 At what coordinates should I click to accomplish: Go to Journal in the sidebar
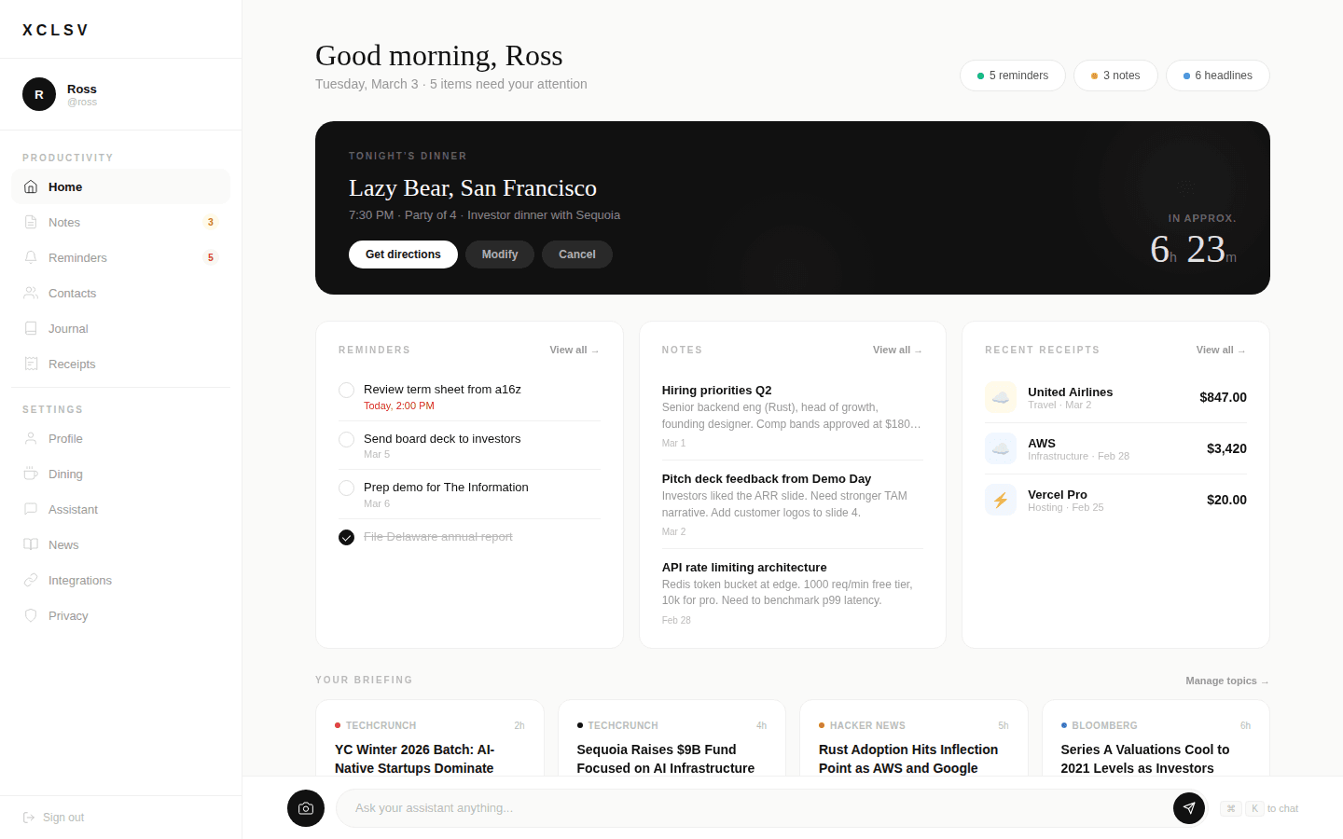tap(68, 329)
